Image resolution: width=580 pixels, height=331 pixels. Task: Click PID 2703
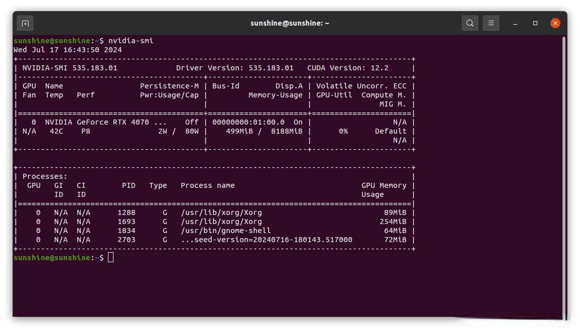pos(127,240)
